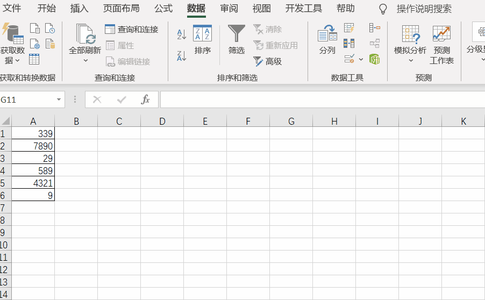This screenshot has height=300, width=485.
Task: Click the Insert Function fx icon
Action: (x=145, y=99)
